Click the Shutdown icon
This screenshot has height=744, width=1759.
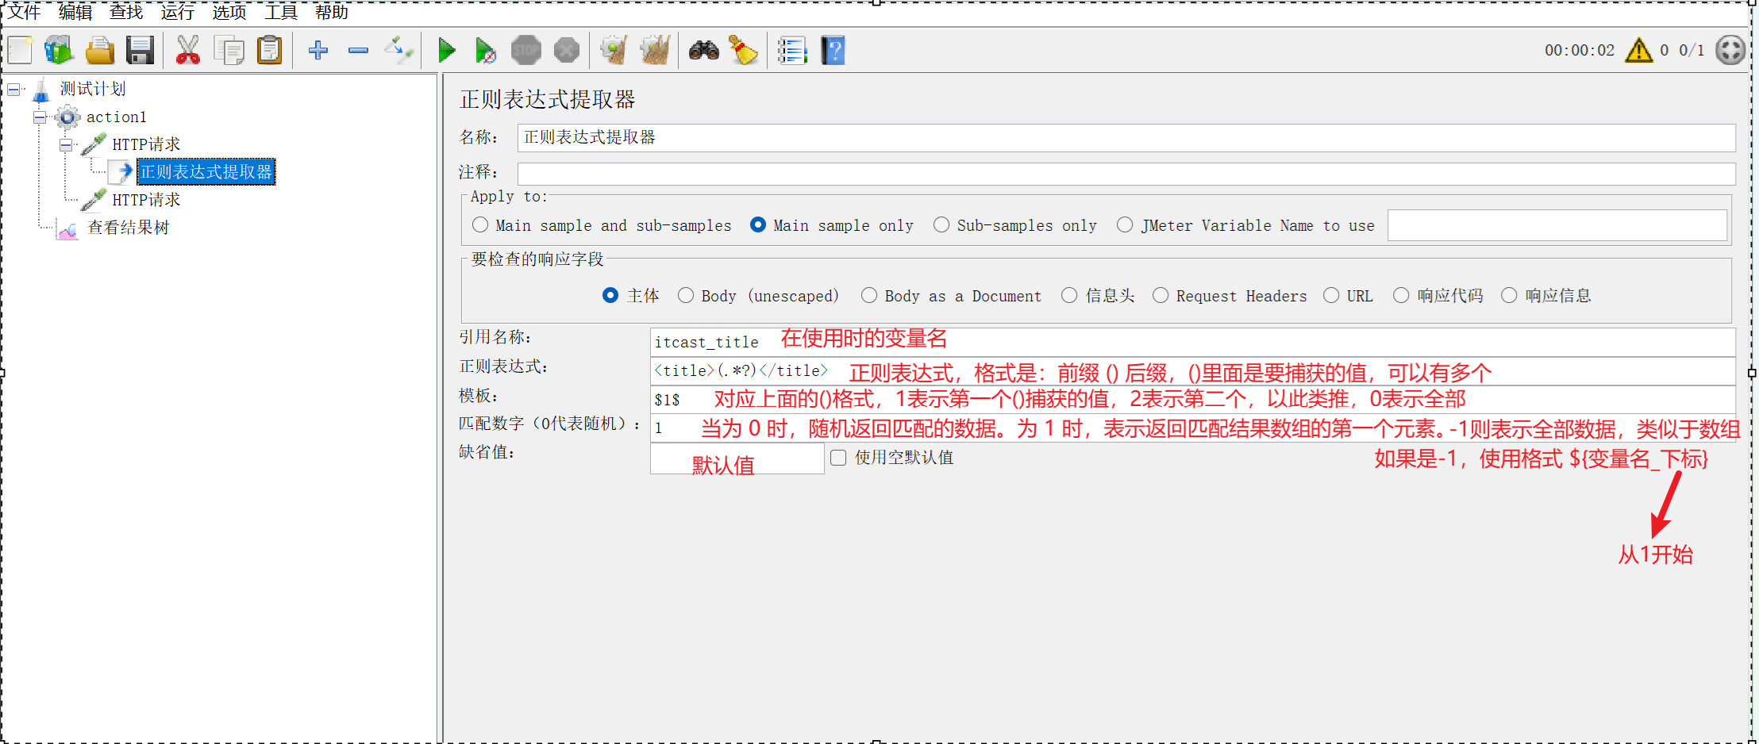(567, 50)
